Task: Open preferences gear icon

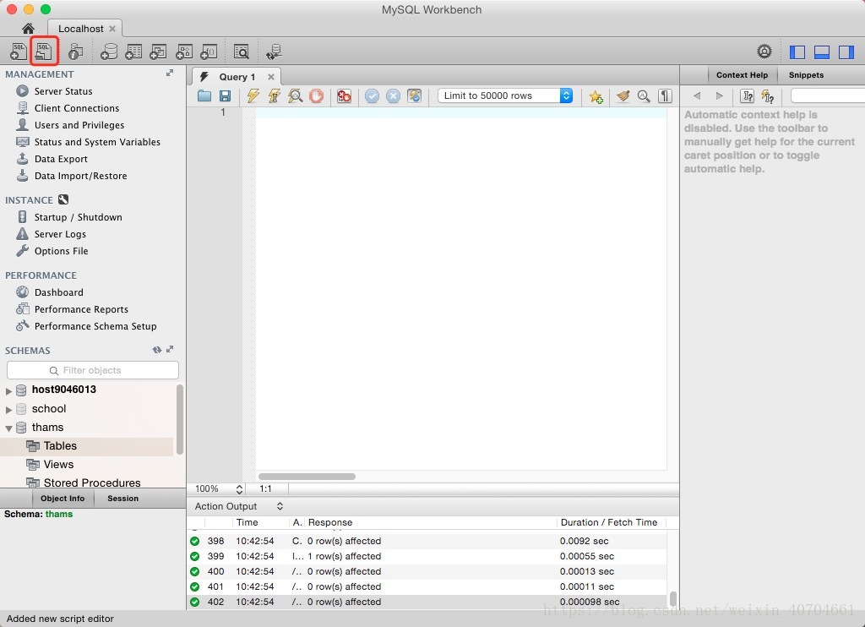Action: 764,52
